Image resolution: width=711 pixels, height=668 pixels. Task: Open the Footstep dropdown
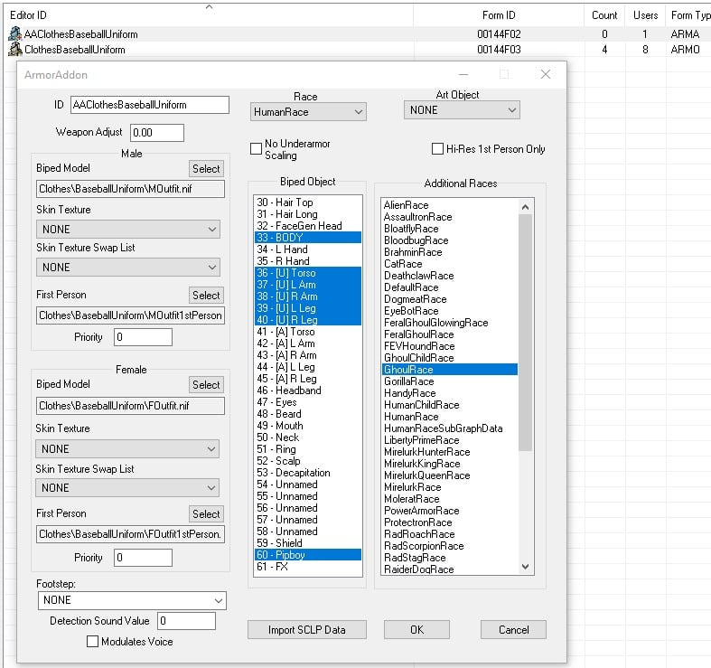click(x=132, y=600)
